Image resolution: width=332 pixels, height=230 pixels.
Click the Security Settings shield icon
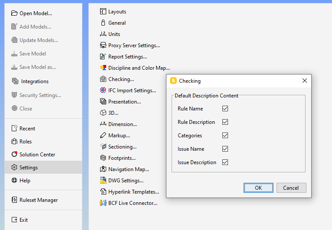(x=14, y=95)
